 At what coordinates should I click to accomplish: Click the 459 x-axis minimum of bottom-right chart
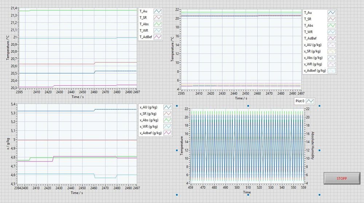click(x=190, y=187)
